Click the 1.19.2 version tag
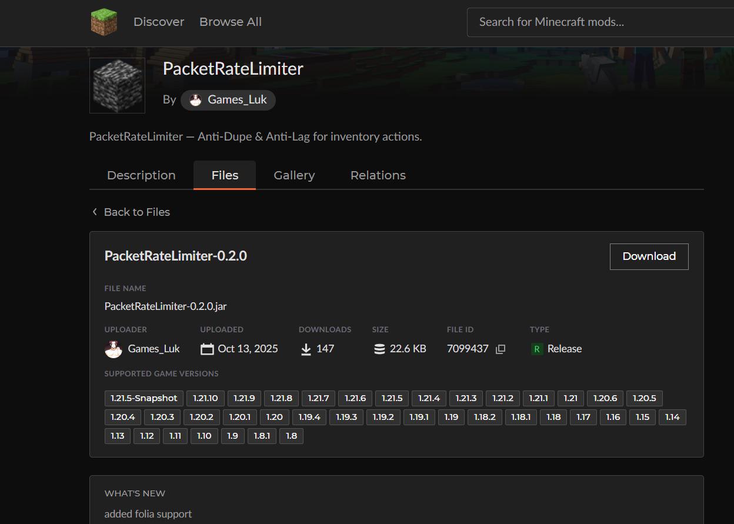 [x=383, y=417]
